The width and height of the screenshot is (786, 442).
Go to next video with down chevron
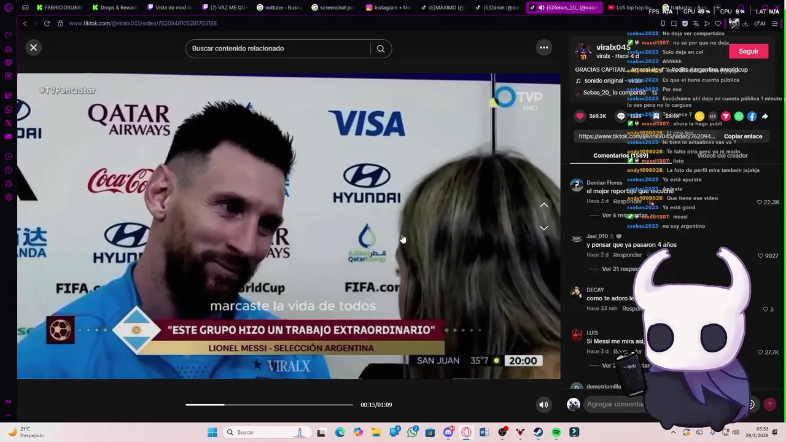544,228
